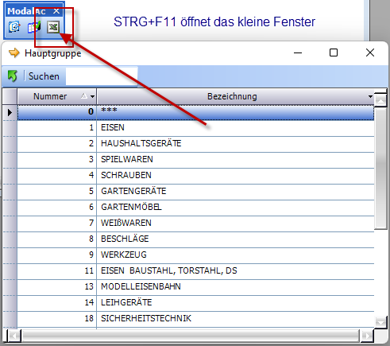Click the map book icon in ModalAc toolbar
390x346 pixels.
[34, 27]
